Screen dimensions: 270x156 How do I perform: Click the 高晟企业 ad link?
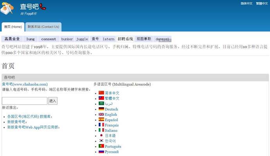(x=12, y=39)
